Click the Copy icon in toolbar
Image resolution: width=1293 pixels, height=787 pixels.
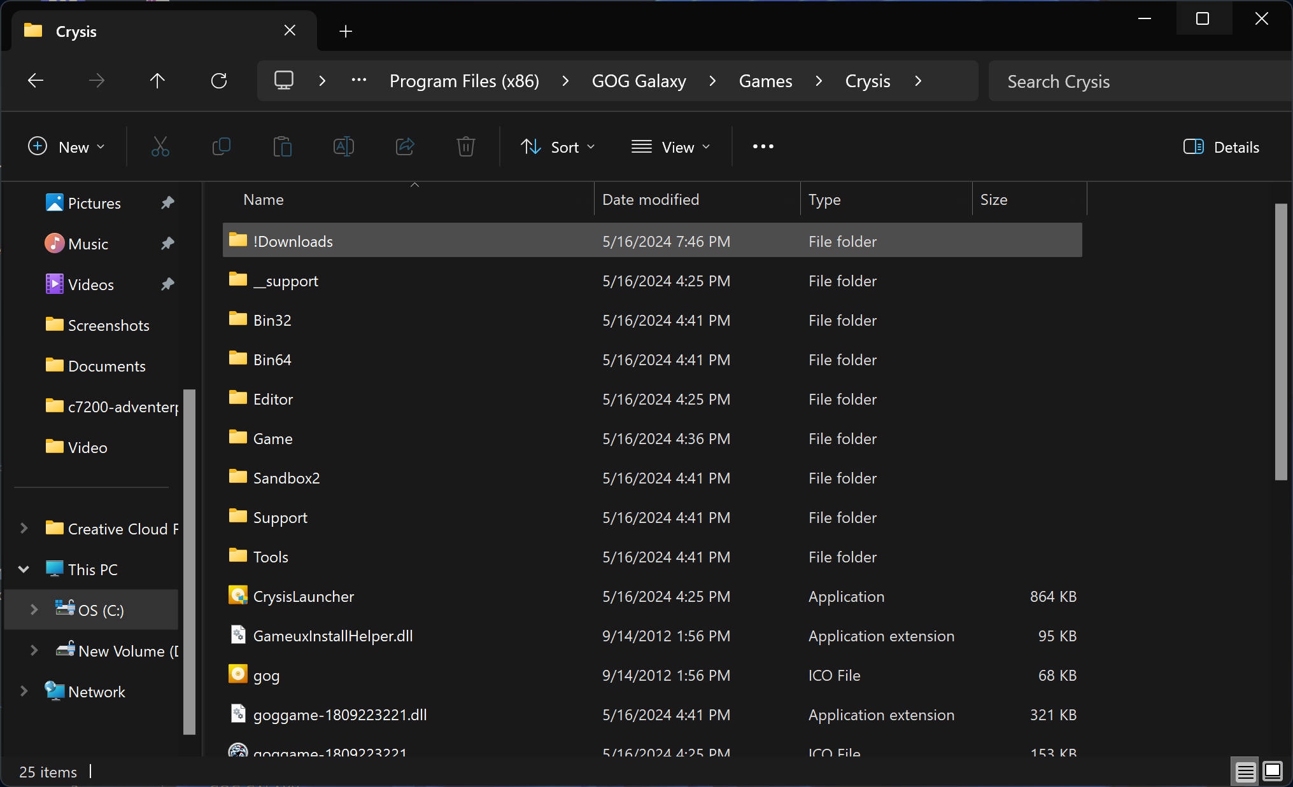click(x=222, y=147)
